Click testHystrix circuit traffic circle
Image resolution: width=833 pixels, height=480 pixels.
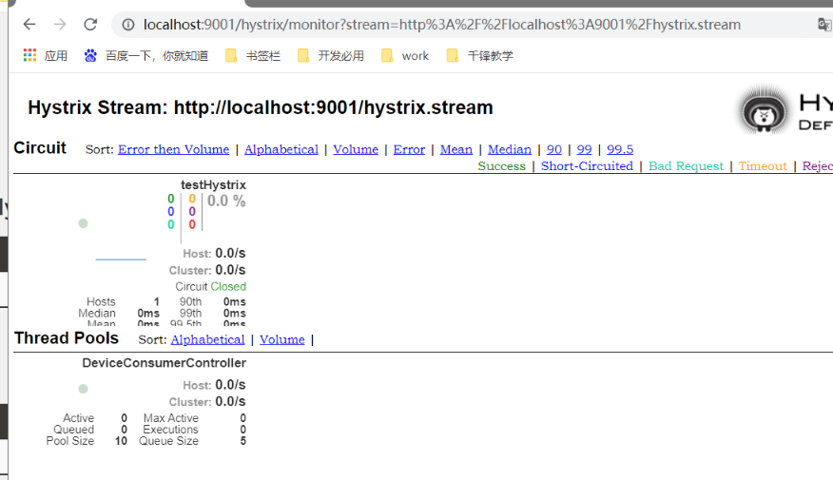point(83,223)
